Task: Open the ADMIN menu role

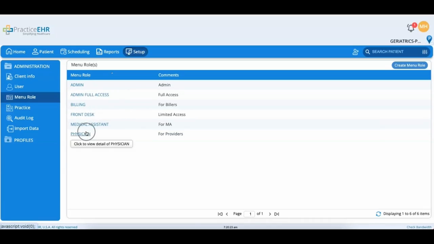Action: click(77, 85)
